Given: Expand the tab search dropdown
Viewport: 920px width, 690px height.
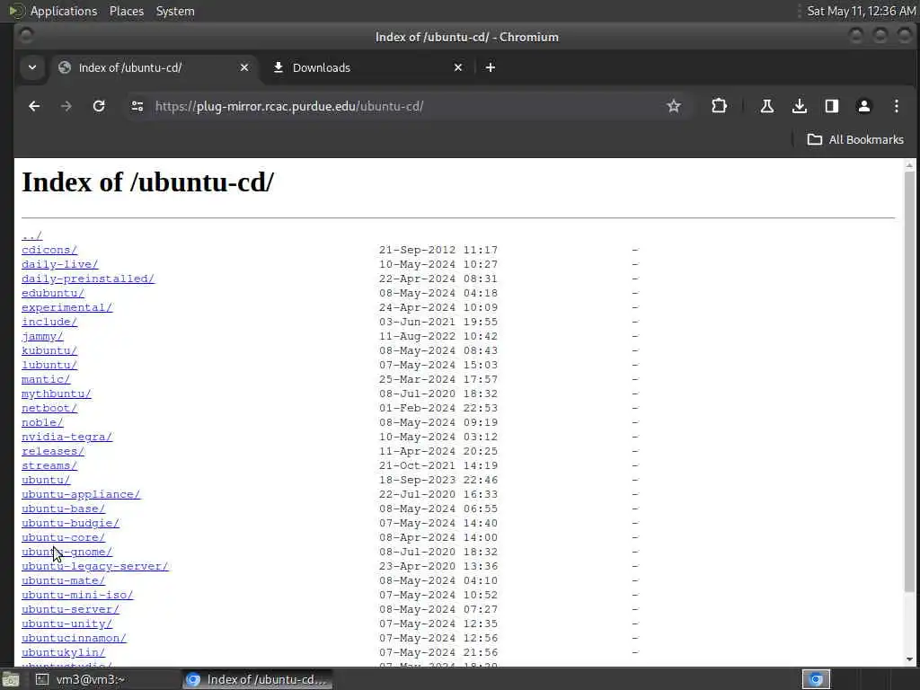Looking at the screenshot, I should point(32,67).
